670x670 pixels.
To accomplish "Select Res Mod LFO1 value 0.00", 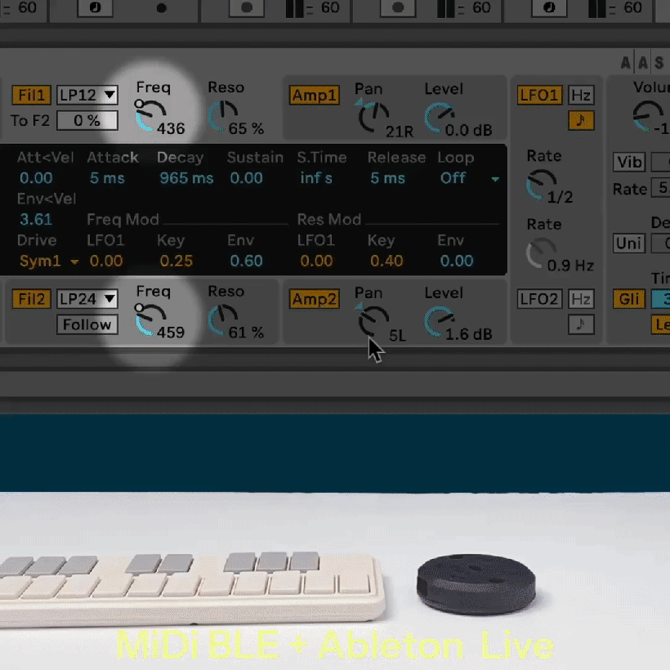I will click(x=317, y=261).
